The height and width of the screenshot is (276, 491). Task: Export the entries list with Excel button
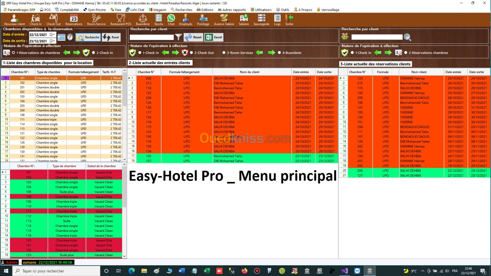[x=214, y=37]
